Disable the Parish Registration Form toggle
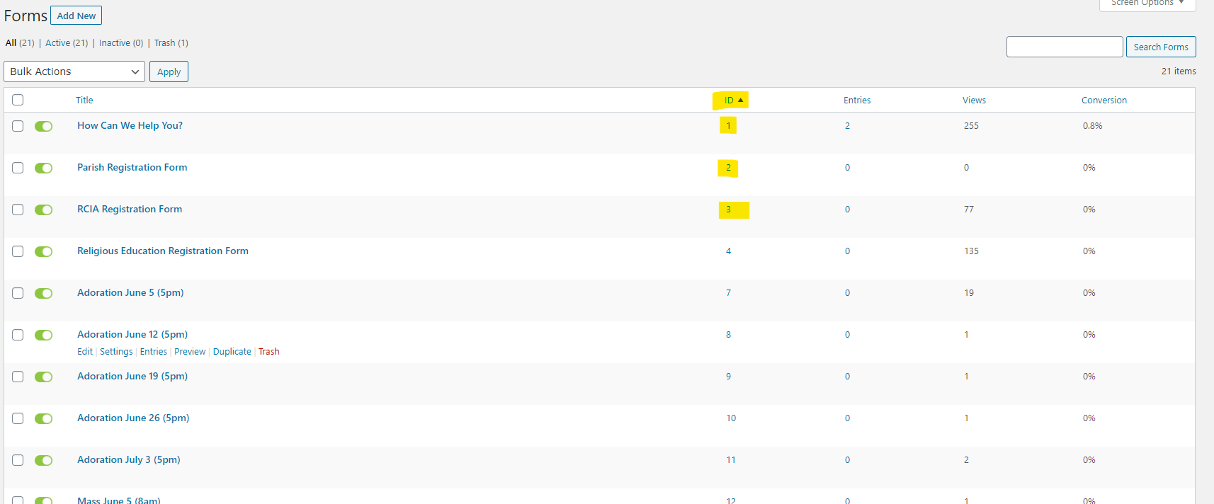Viewport: 1214px width, 504px height. point(44,168)
